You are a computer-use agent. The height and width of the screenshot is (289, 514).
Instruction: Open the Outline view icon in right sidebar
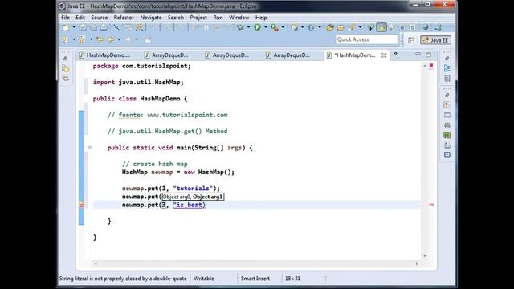click(447, 68)
